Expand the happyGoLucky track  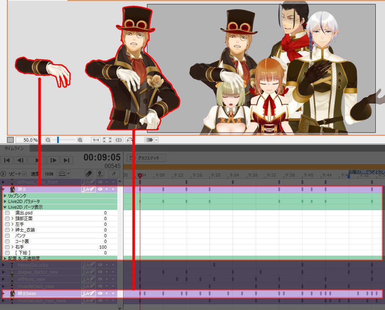coord(3,265)
